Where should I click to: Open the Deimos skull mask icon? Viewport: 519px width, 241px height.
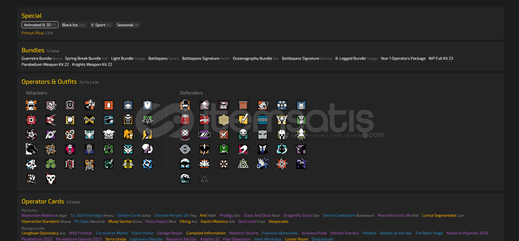click(51, 179)
